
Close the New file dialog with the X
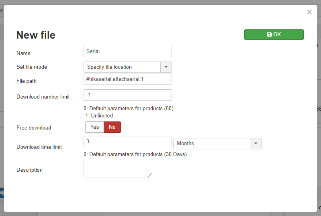click(309, 12)
